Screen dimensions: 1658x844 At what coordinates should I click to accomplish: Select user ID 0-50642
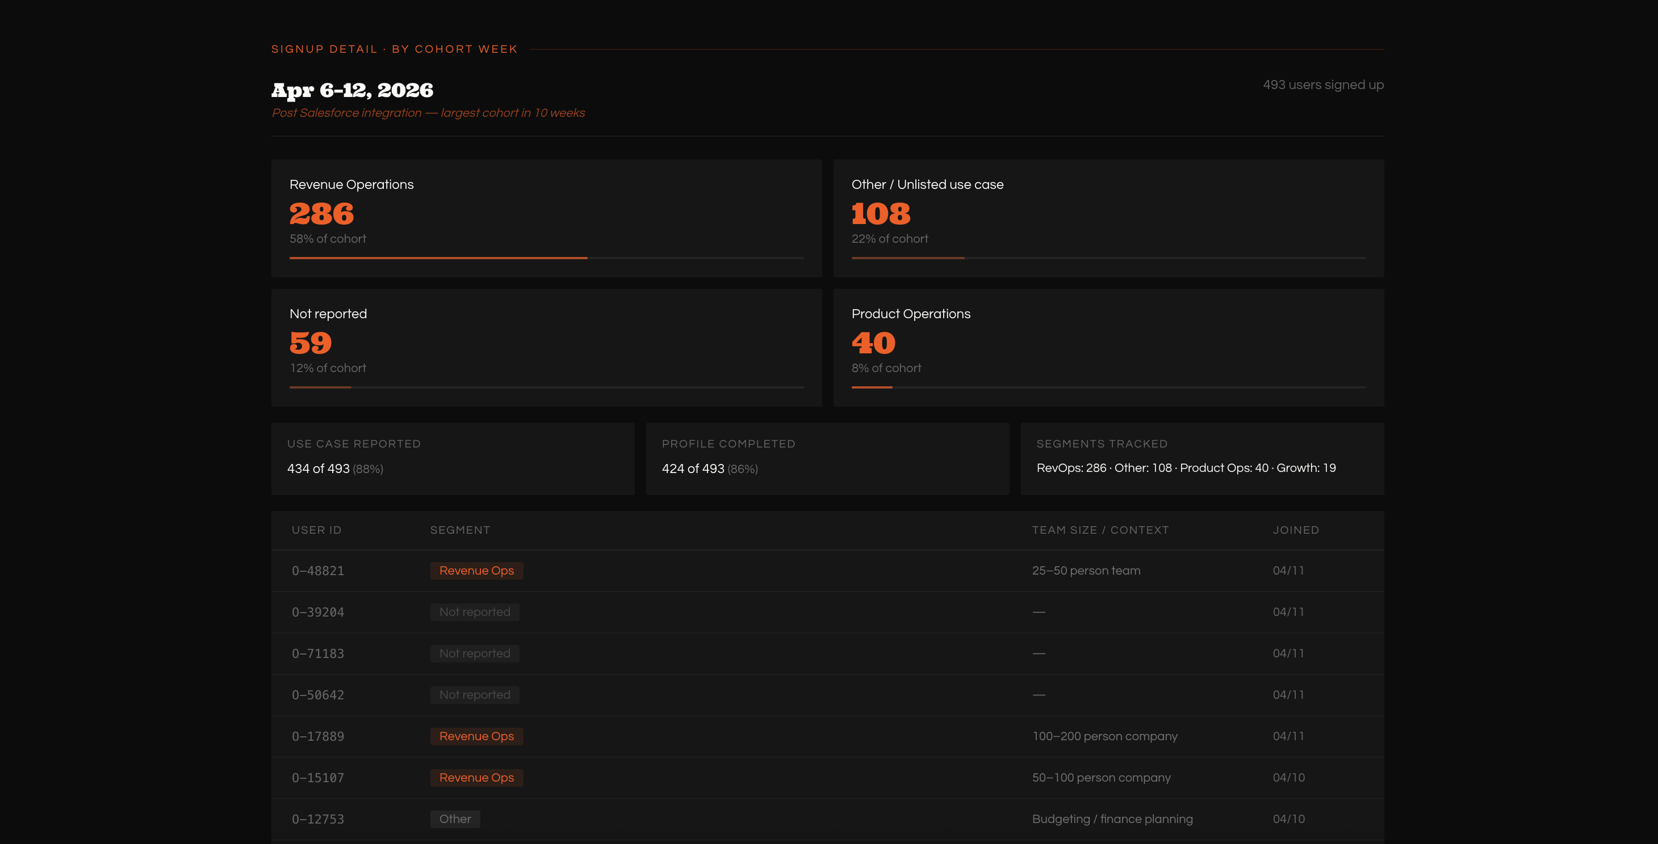pos(318,695)
